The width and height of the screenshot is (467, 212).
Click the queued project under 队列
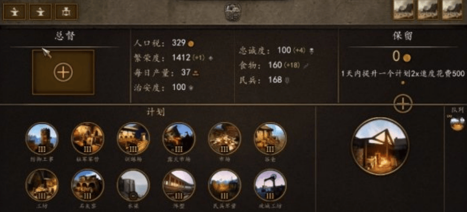[x=458, y=124]
